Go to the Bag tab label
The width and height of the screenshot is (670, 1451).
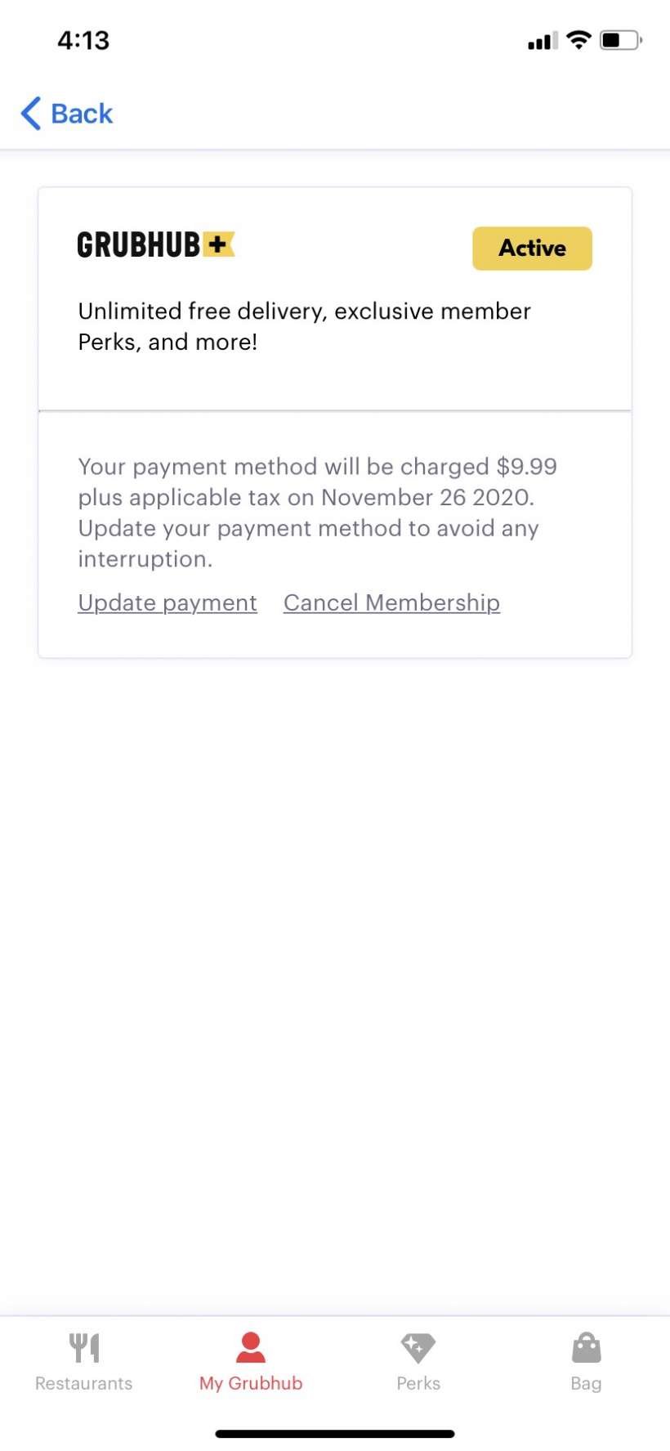click(x=586, y=1383)
